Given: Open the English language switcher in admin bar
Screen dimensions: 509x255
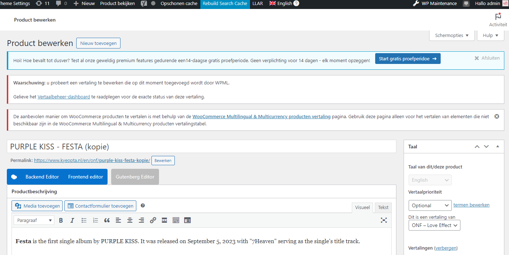Looking at the screenshot, I should pyautogui.click(x=281, y=4).
